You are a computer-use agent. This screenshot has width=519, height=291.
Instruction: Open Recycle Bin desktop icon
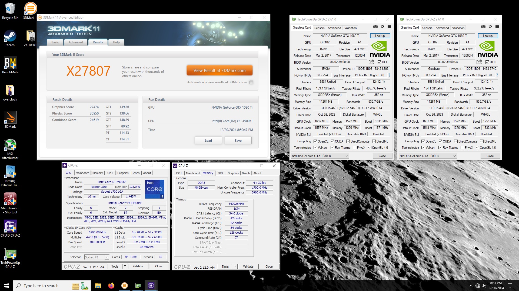[x=10, y=11]
